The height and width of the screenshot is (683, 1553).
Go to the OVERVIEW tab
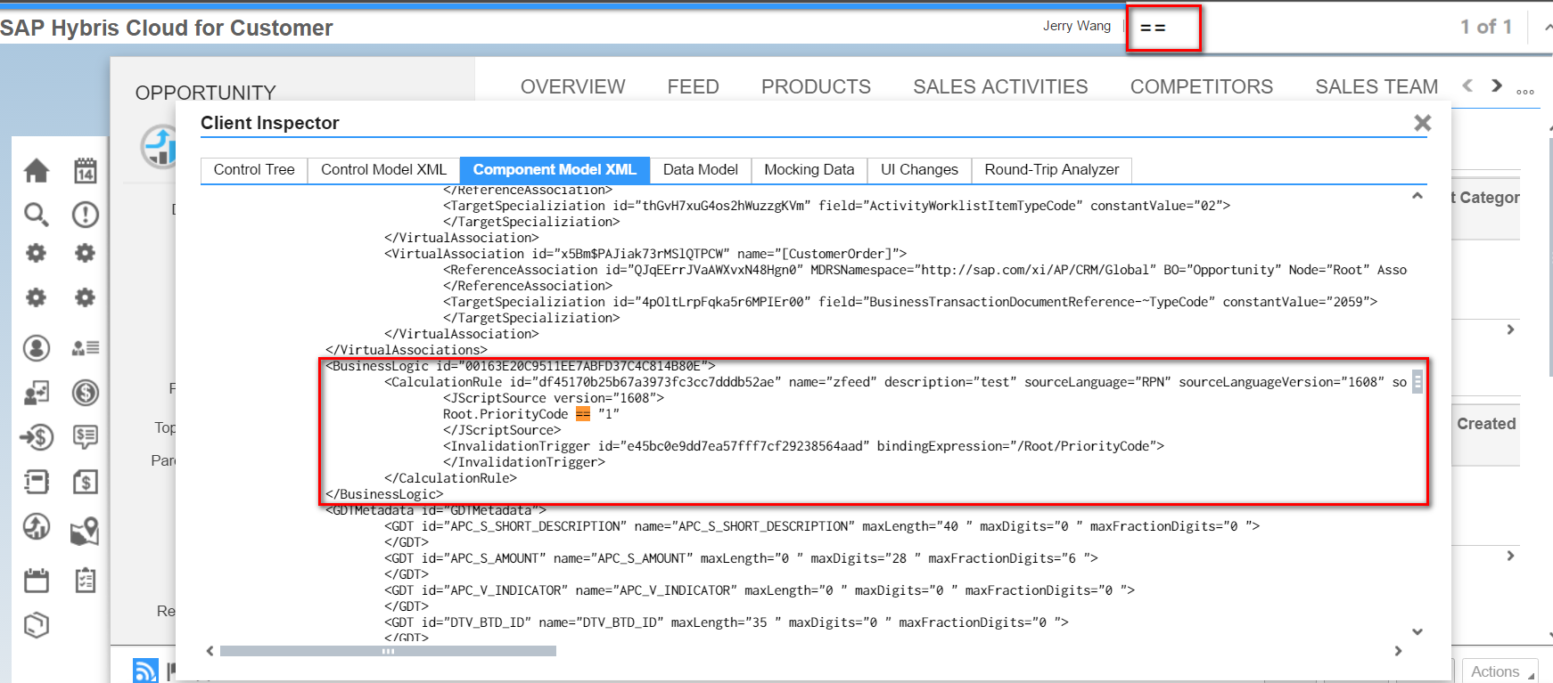click(573, 86)
